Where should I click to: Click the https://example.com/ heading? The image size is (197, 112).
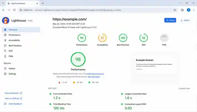tap(70, 19)
